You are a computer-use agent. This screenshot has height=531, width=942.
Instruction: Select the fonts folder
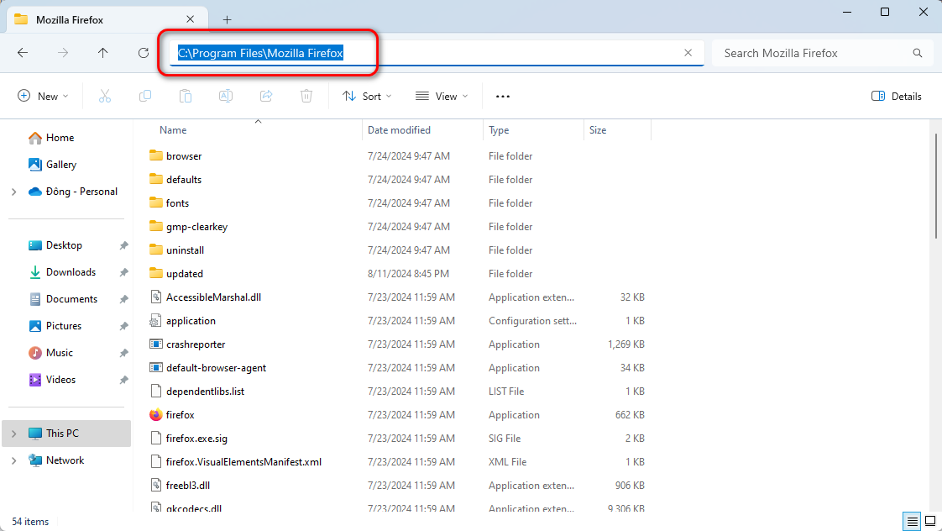(169, 202)
